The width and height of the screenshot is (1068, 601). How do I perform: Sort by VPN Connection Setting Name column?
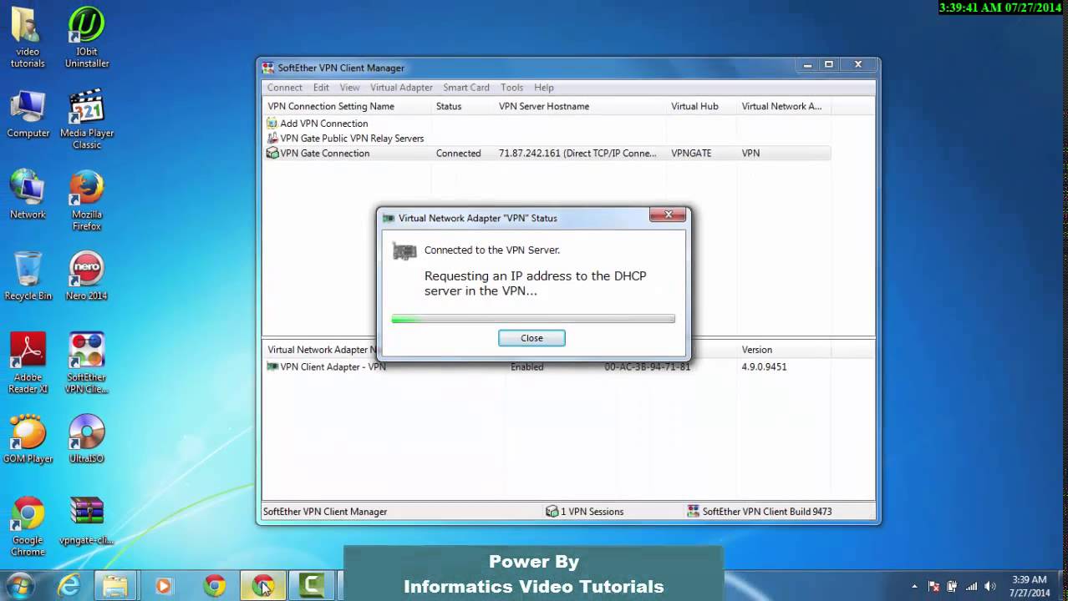click(x=347, y=107)
